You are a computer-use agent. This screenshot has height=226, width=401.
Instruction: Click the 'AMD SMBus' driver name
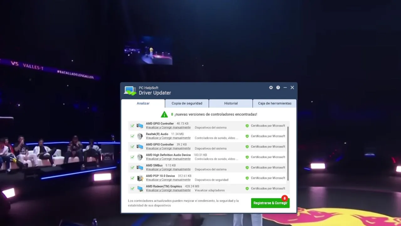coord(154,165)
